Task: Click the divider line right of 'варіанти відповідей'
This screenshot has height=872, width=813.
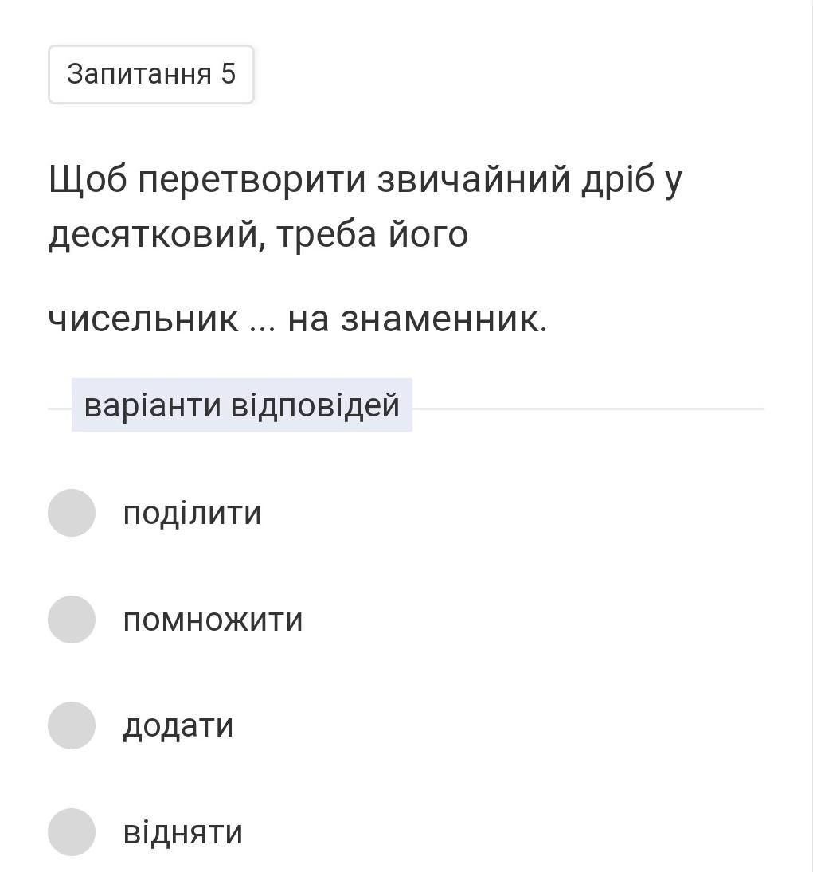Action: click(588, 409)
